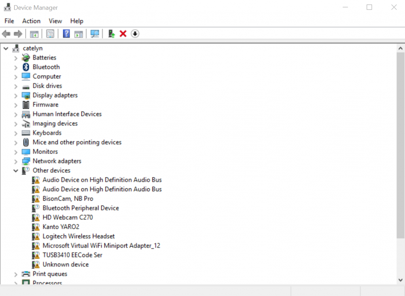Expand the Network adapters category

click(16, 161)
